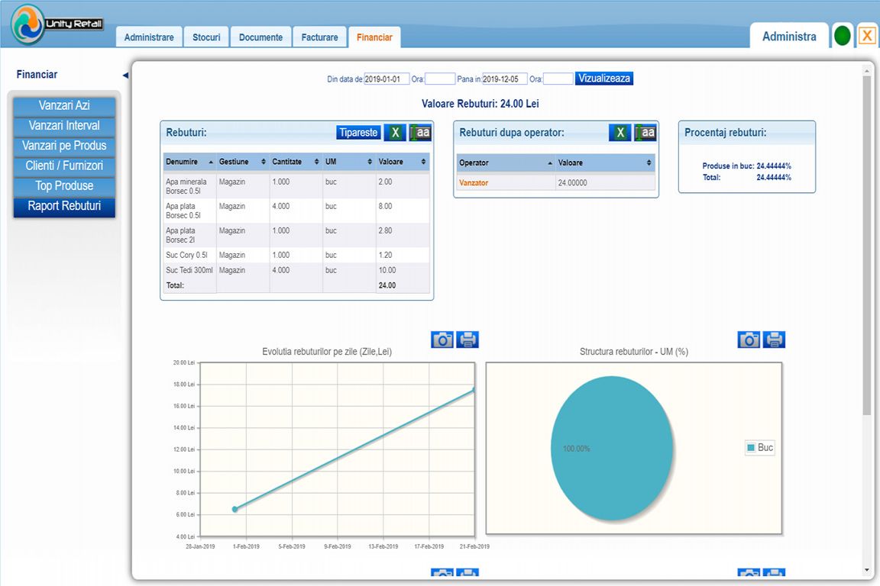Click 'aa' icon in Rebuturi dupa operator panel
Screen dimensions: 880x586
[x=645, y=133]
